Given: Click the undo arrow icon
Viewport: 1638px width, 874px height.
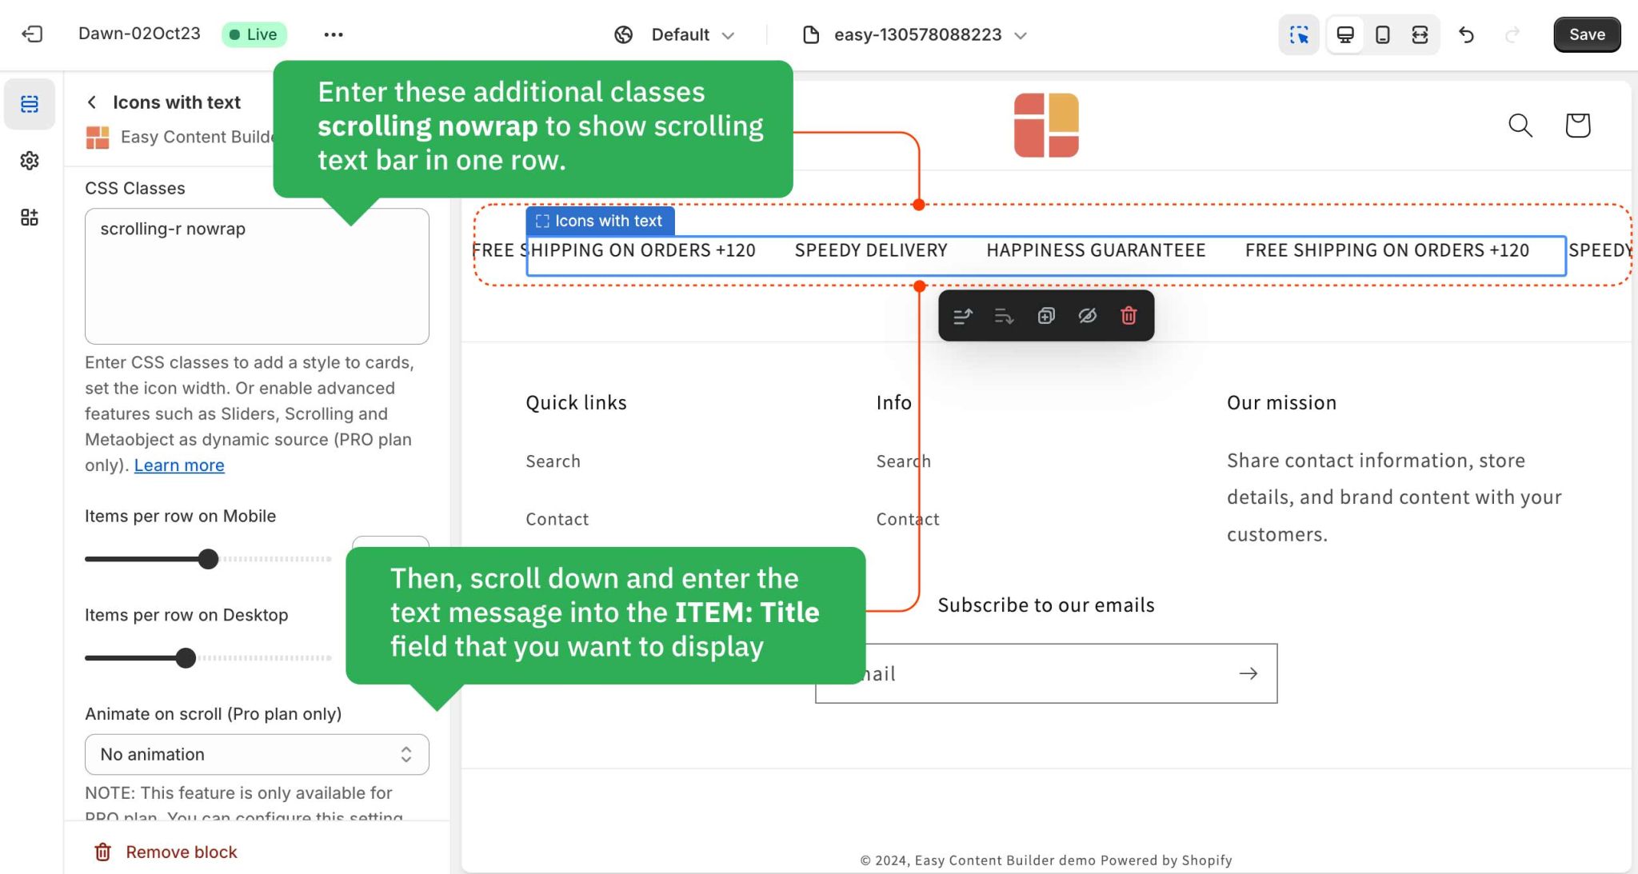Looking at the screenshot, I should tap(1466, 34).
